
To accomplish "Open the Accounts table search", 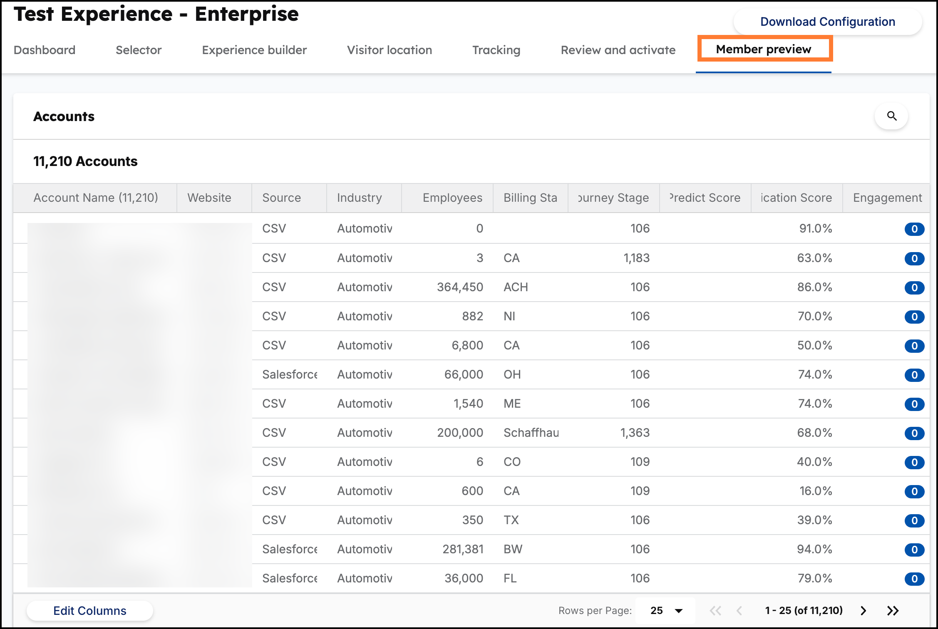I will [x=891, y=116].
